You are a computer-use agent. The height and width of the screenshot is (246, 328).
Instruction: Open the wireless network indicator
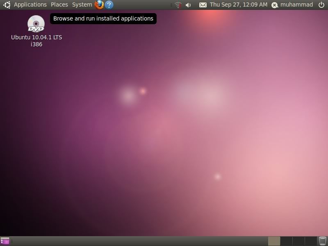click(178, 5)
